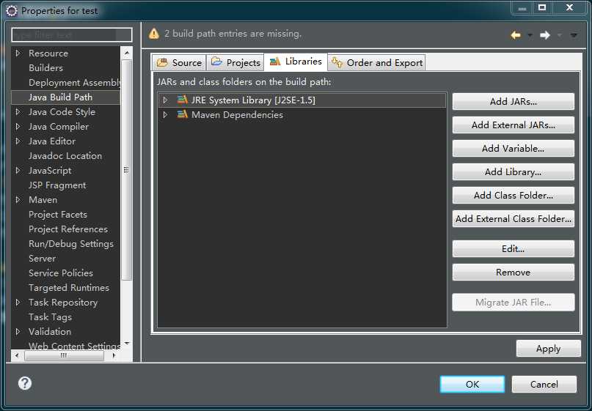Click the Libraries tab books icon
This screenshot has height=411, width=592.
point(275,61)
